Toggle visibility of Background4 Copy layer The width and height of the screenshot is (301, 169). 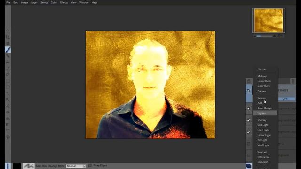[x=248, y=108]
